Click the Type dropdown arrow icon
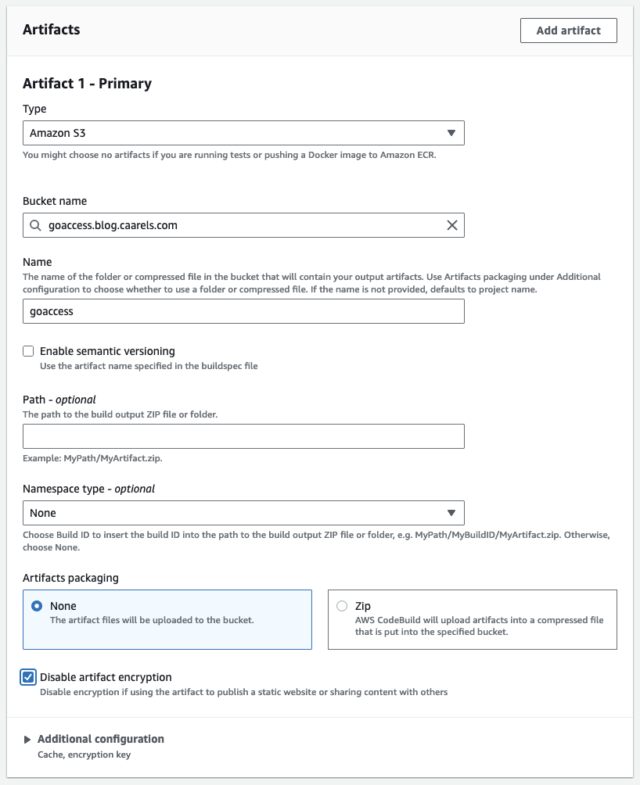 coord(451,133)
